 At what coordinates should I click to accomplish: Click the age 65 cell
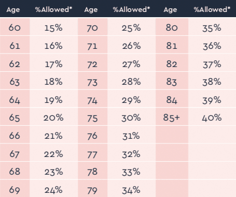[15, 117]
